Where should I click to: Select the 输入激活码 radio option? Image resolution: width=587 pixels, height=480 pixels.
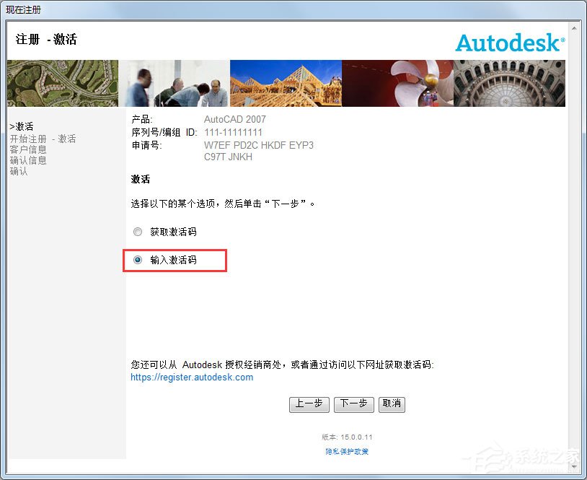click(138, 260)
